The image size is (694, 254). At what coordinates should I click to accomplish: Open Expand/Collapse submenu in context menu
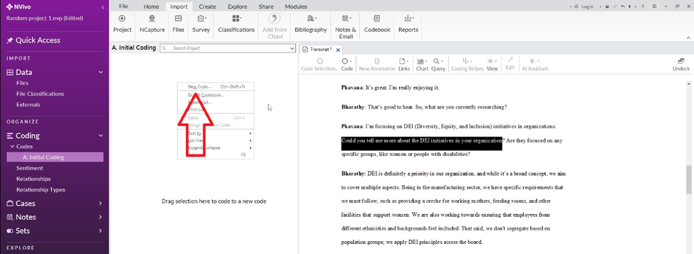pyautogui.click(x=216, y=148)
